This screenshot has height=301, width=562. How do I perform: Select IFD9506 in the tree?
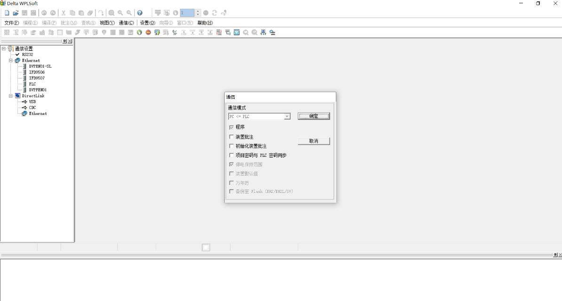(37, 72)
